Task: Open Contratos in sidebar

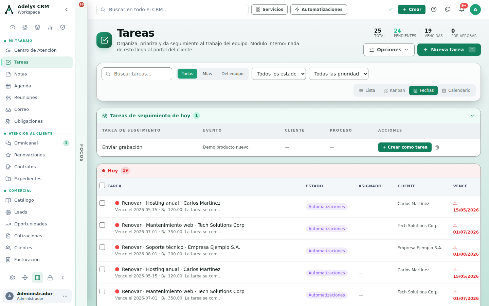Action: [37, 167]
